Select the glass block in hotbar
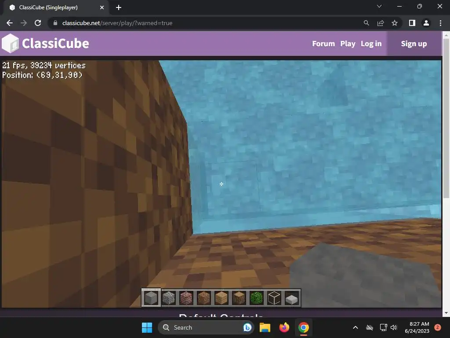 click(274, 298)
